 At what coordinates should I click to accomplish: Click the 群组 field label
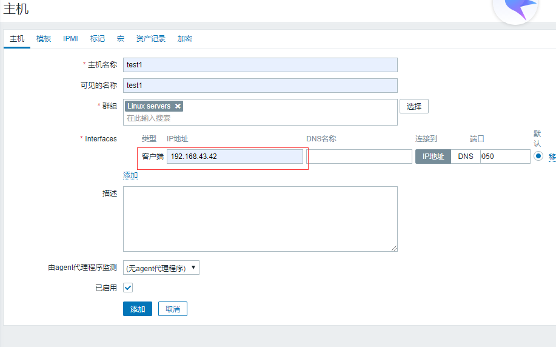[110, 106]
